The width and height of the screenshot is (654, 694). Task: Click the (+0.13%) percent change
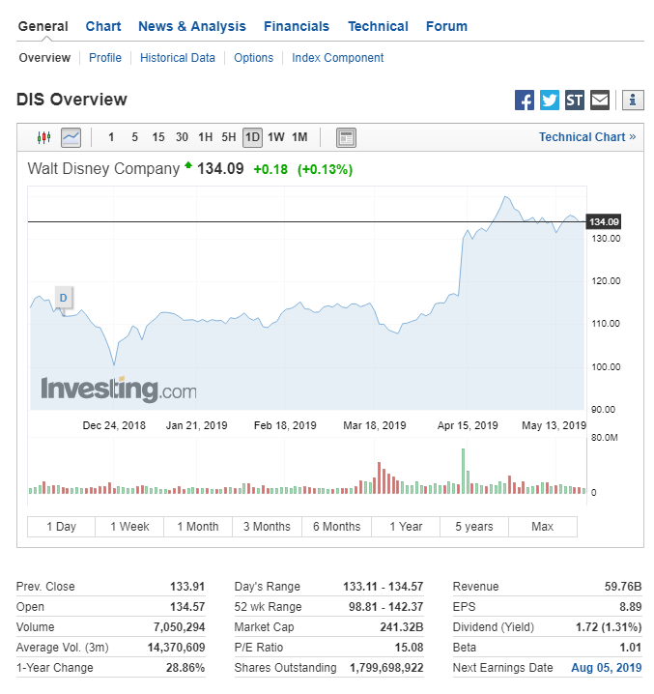click(x=325, y=169)
